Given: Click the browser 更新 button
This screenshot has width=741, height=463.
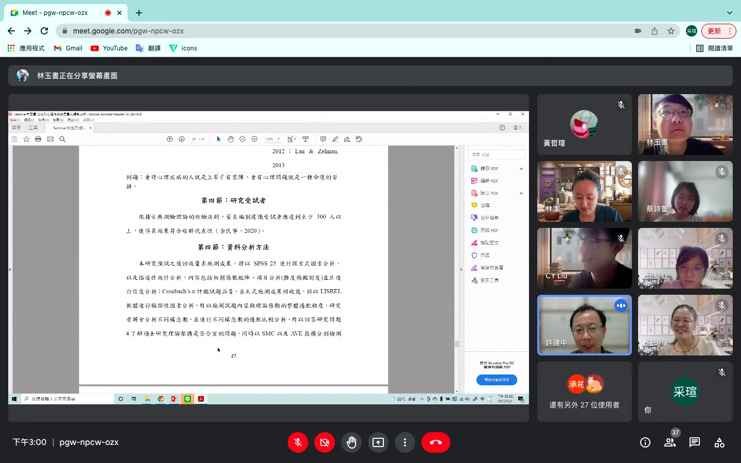Looking at the screenshot, I should (x=719, y=31).
